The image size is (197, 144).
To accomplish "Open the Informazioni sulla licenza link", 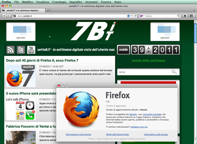I will 78,134.
